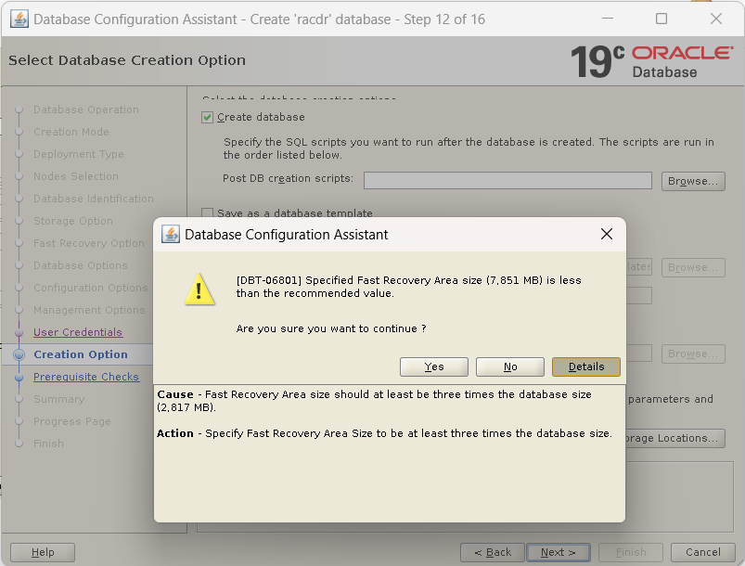Click the Management Options step label
Image resolution: width=745 pixels, height=566 pixels.
pyautogui.click(x=89, y=310)
